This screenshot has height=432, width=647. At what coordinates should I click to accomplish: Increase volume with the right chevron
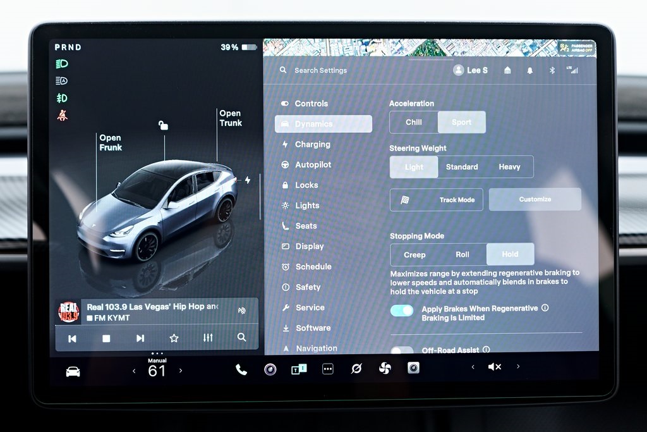(x=518, y=366)
